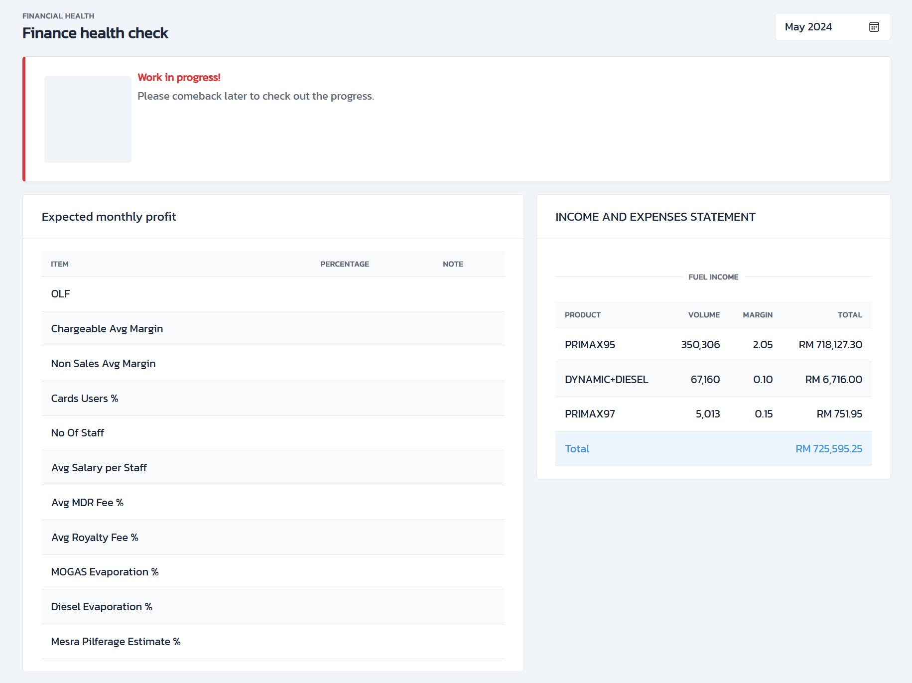
Task: Select the Cards Users % row
Action: [272, 399]
